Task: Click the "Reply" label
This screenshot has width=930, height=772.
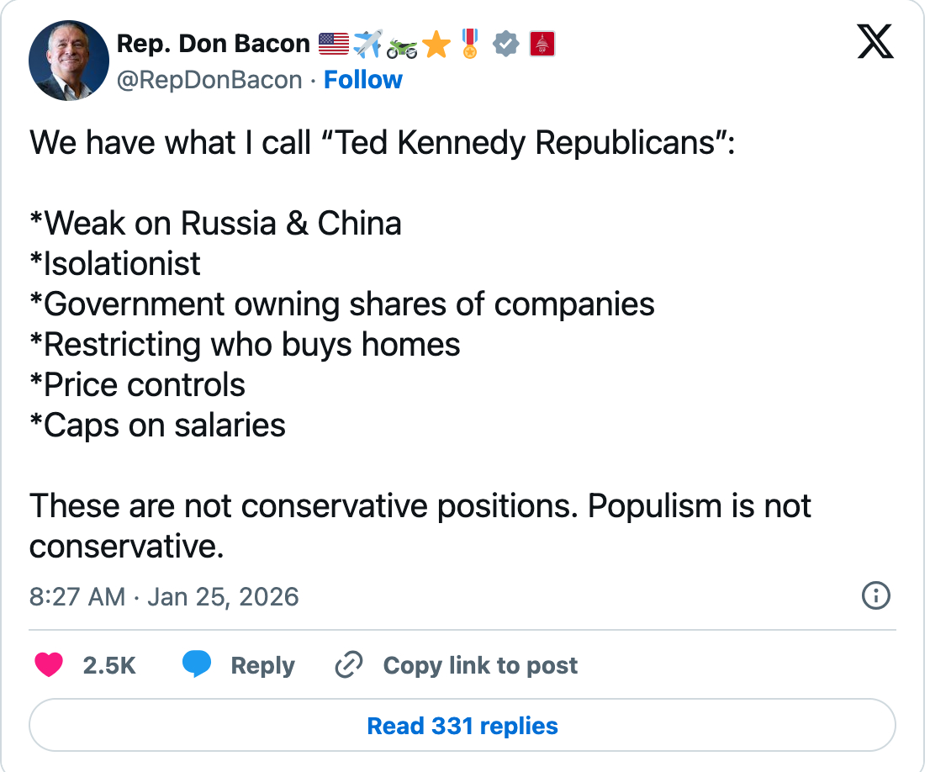Action: (x=262, y=665)
